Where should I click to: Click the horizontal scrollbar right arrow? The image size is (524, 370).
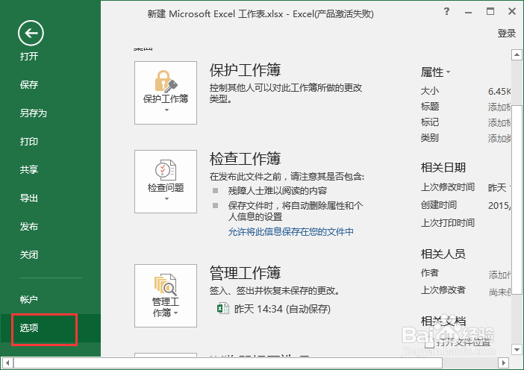[x=503, y=363]
